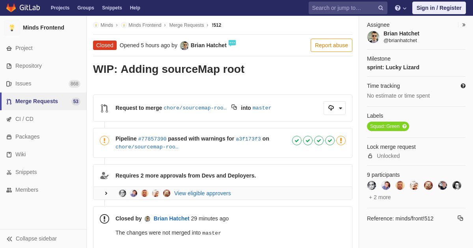Click the red Closed status badge
Image resolution: width=473 pixels, height=248 pixels.
pyautogui.click(x=105, y=45)
